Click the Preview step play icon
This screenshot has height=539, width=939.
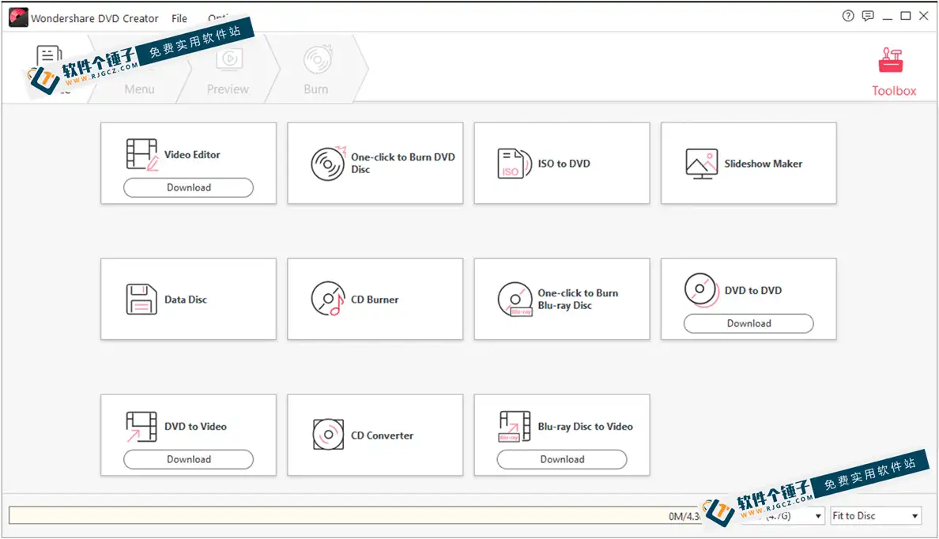pyautogui.click(x=229, y=58)
